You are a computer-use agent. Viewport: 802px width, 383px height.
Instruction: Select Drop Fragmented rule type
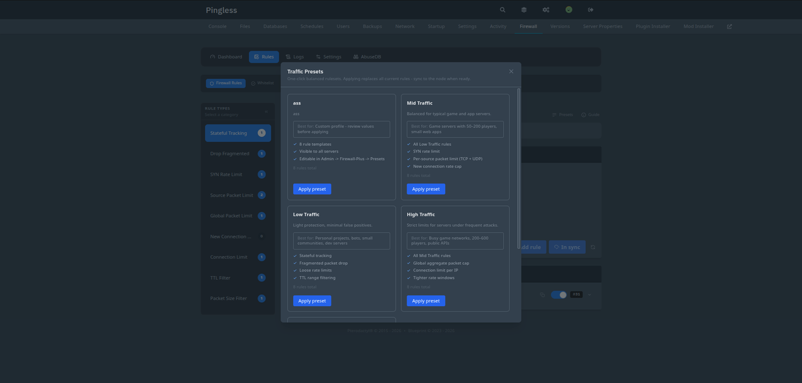tap(238, 154)
